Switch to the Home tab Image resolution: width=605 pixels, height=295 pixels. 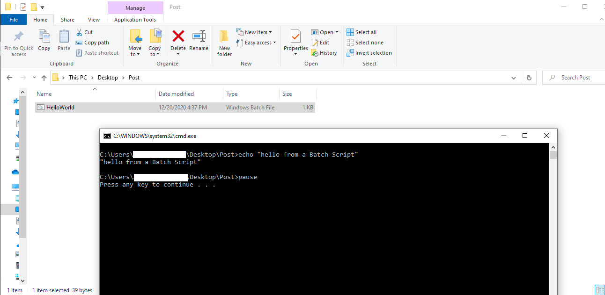pyautogui.click(x=40, y=20)
